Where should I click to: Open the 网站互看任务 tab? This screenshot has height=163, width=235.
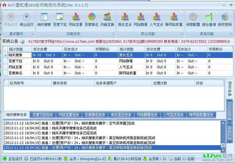point(69,115)
